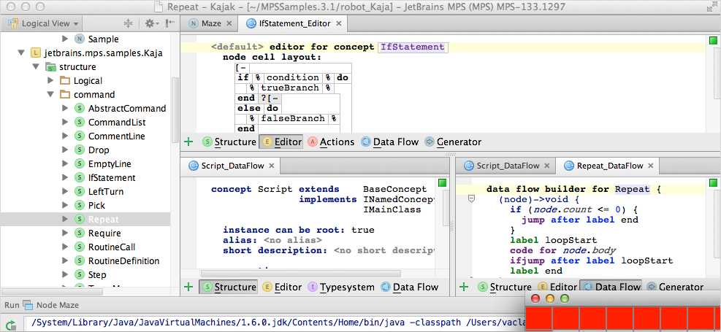
Task: Select Step in the tree
Action: (97, 274)
